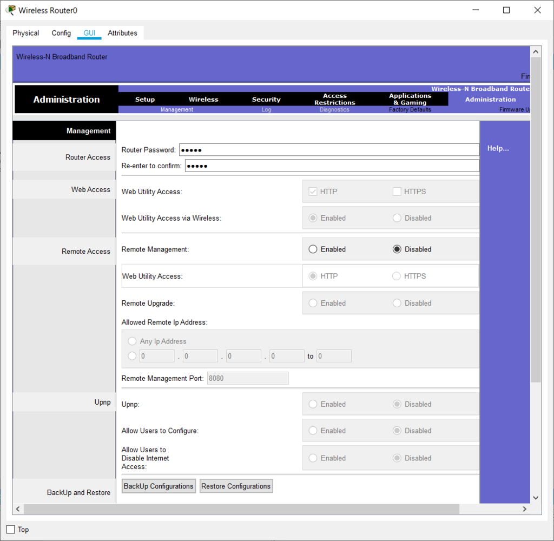The width and height of the screenshot is (554, 541).
Task: Click the Packet Tracer window title icon
Action: click(10, 10)
